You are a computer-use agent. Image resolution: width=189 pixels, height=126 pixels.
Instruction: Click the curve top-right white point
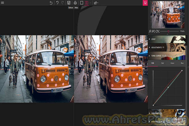182,71
